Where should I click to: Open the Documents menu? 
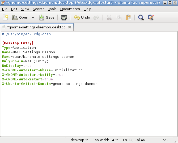[70, 9]
